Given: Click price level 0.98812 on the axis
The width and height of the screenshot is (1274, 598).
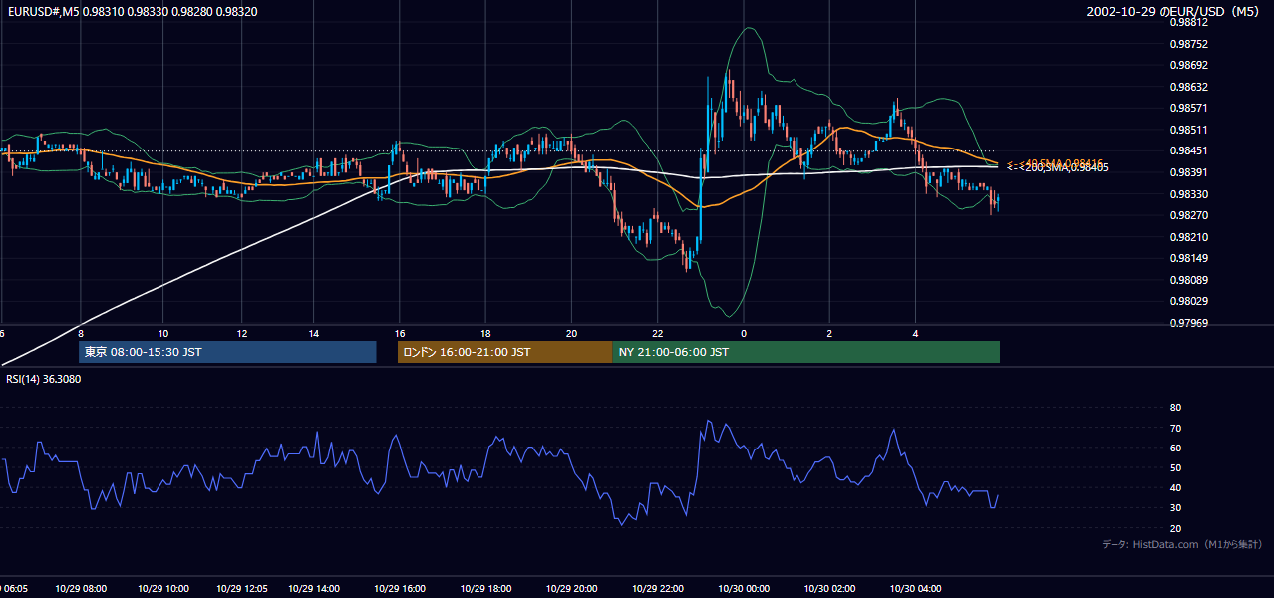Looking at the screenshot, I should (1189, 23).
